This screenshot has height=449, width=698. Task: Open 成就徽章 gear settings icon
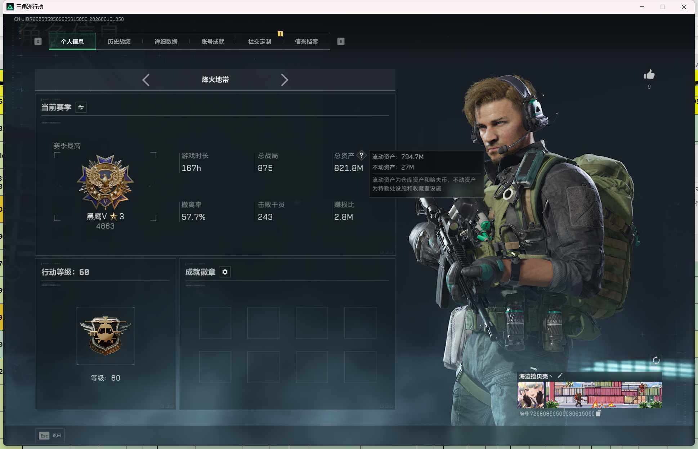coord(225,272)
